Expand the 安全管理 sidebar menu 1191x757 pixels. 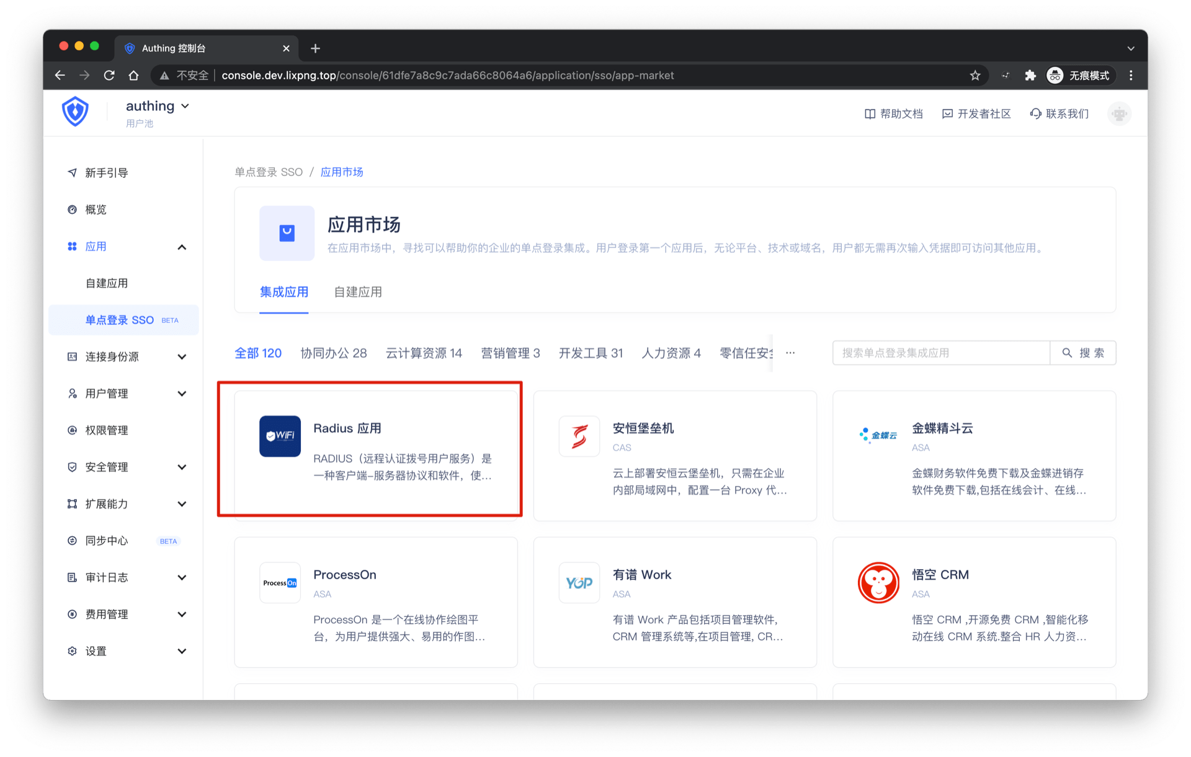point(182,467)
